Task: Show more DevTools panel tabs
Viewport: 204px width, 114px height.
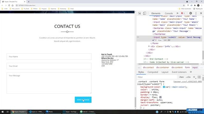Action: 177,13
